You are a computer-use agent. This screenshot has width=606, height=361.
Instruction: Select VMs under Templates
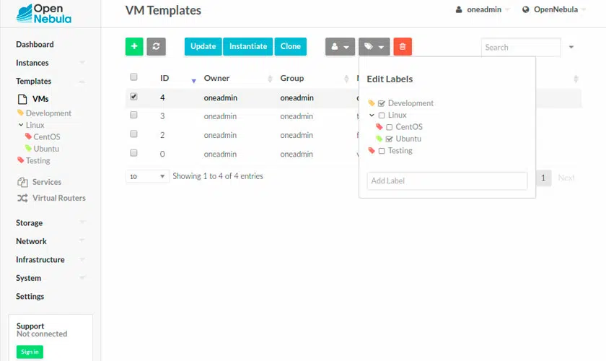point(40,99)
